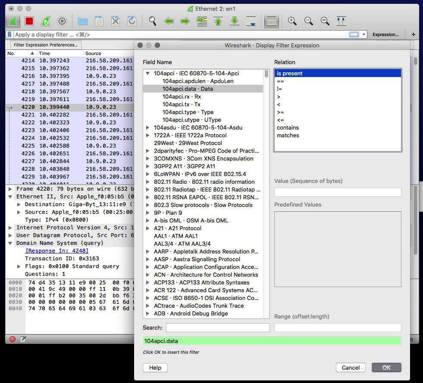Reload the capture file icon
Image resolution: width=423 pixels, height=383 pixels.
pos(132,21)
